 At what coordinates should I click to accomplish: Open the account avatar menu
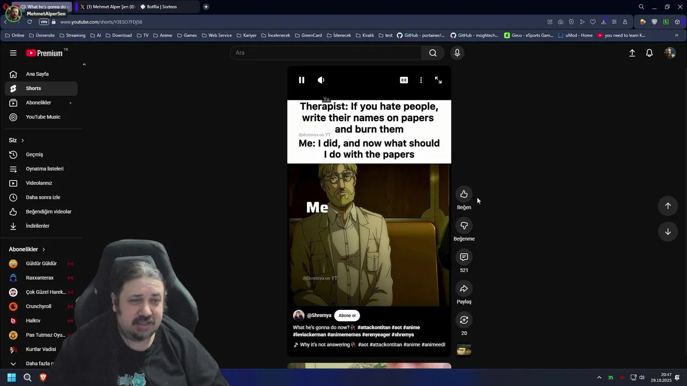(x=670, y=53)
